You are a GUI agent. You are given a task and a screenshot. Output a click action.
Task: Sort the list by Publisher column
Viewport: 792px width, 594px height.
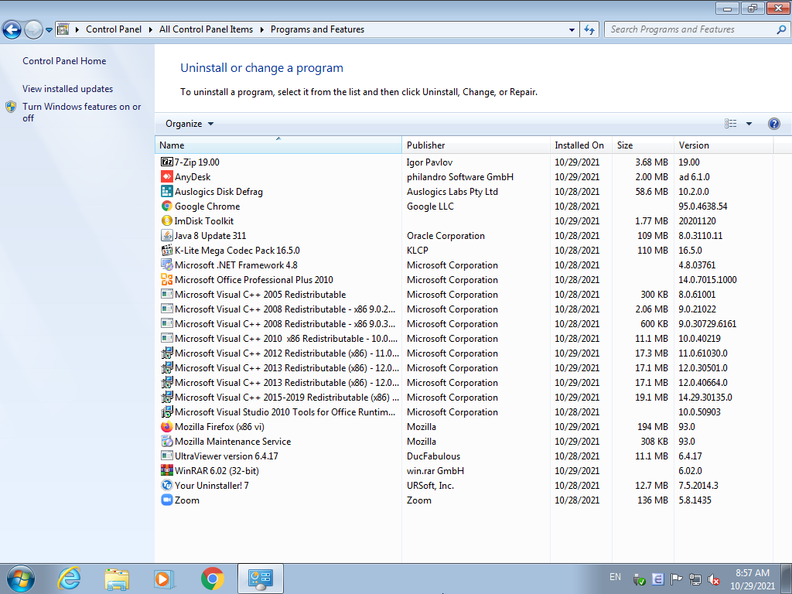(426, 145)
